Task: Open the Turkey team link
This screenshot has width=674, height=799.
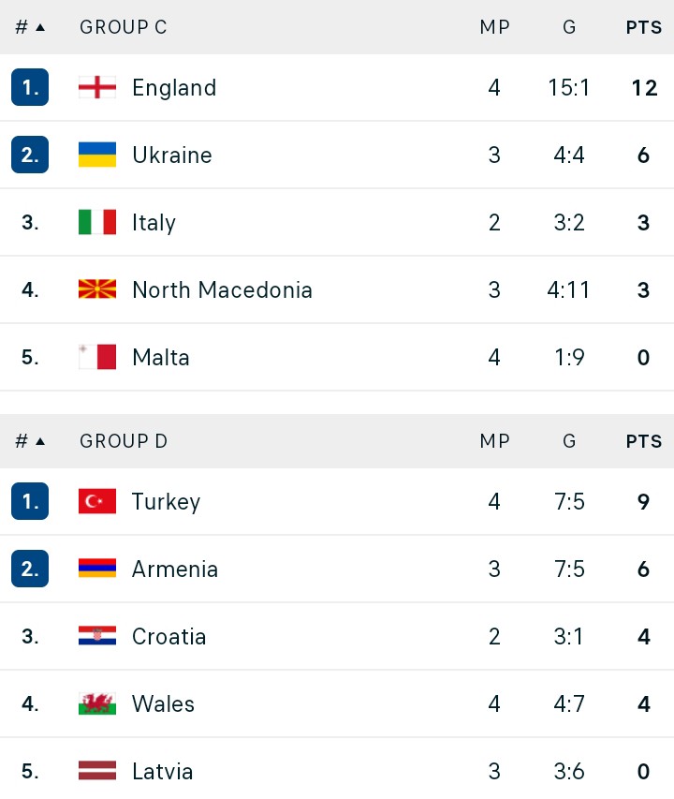Action: [x=166, y=502]
